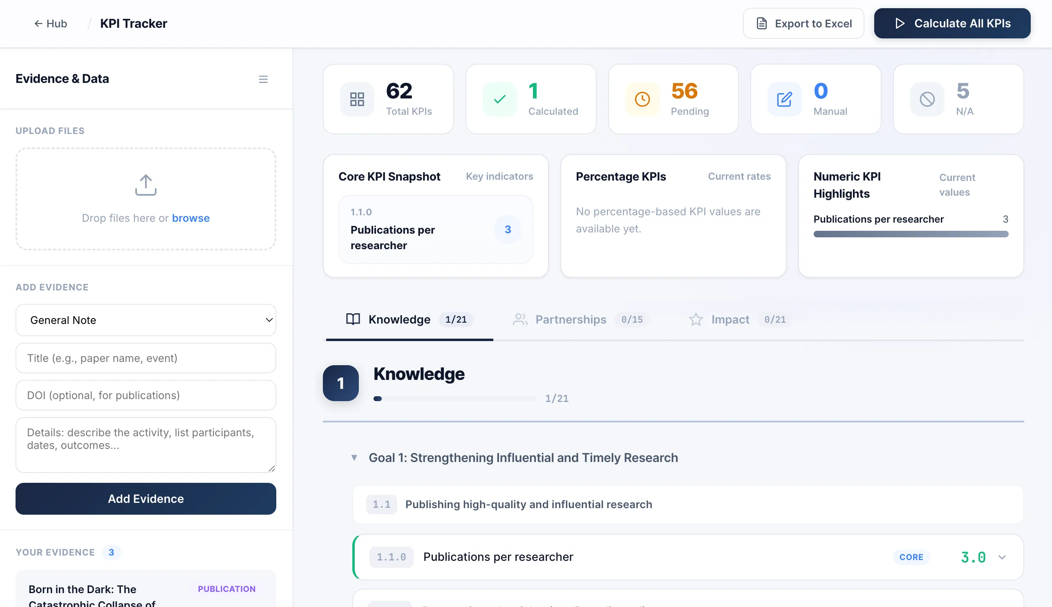Click the Numeric KPI Highlights heading
The image size is (1052, 607).
point(847,185)
